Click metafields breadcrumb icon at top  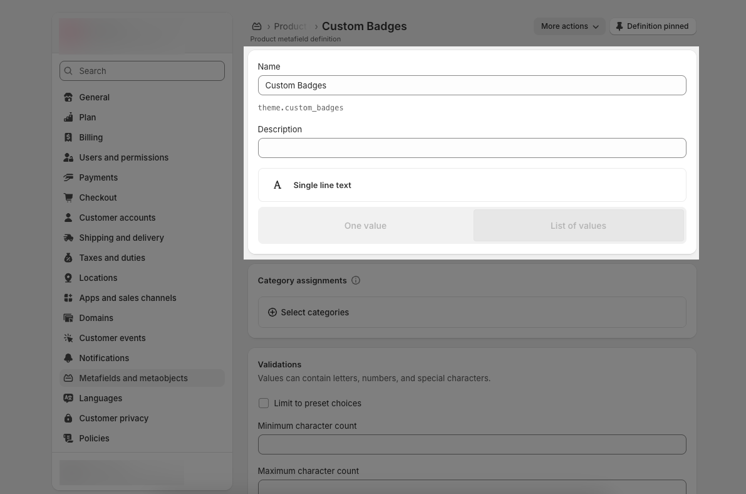coord(257,26)
